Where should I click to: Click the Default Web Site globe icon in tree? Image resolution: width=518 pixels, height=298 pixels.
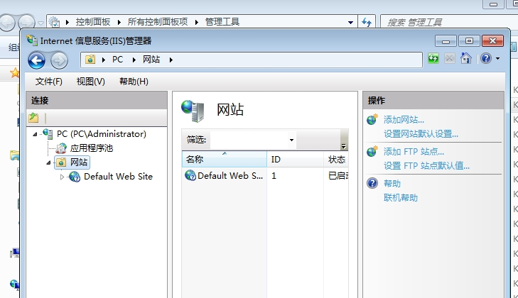(x=75, y=177)
